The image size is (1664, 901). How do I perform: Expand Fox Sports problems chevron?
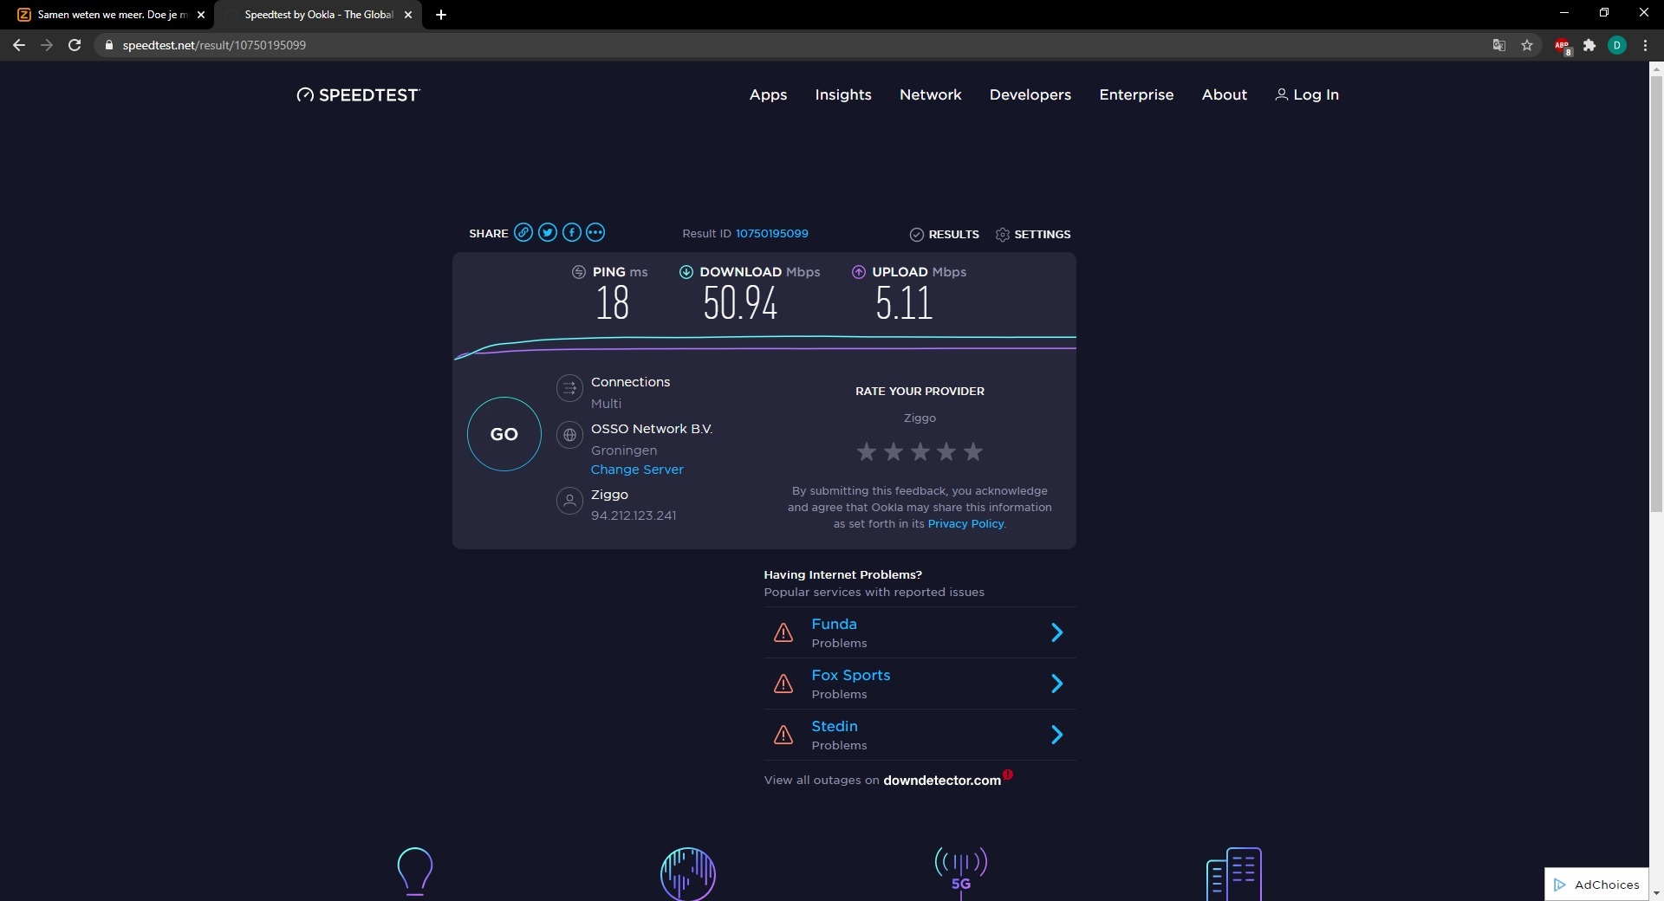1056,684
